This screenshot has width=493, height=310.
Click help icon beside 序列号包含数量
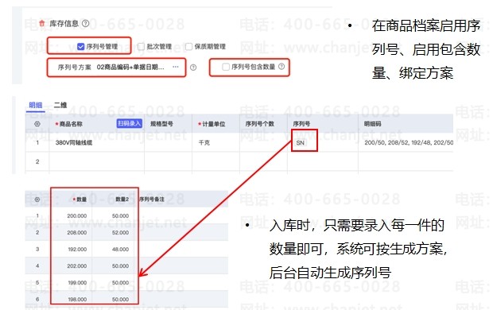pos(281,66)
